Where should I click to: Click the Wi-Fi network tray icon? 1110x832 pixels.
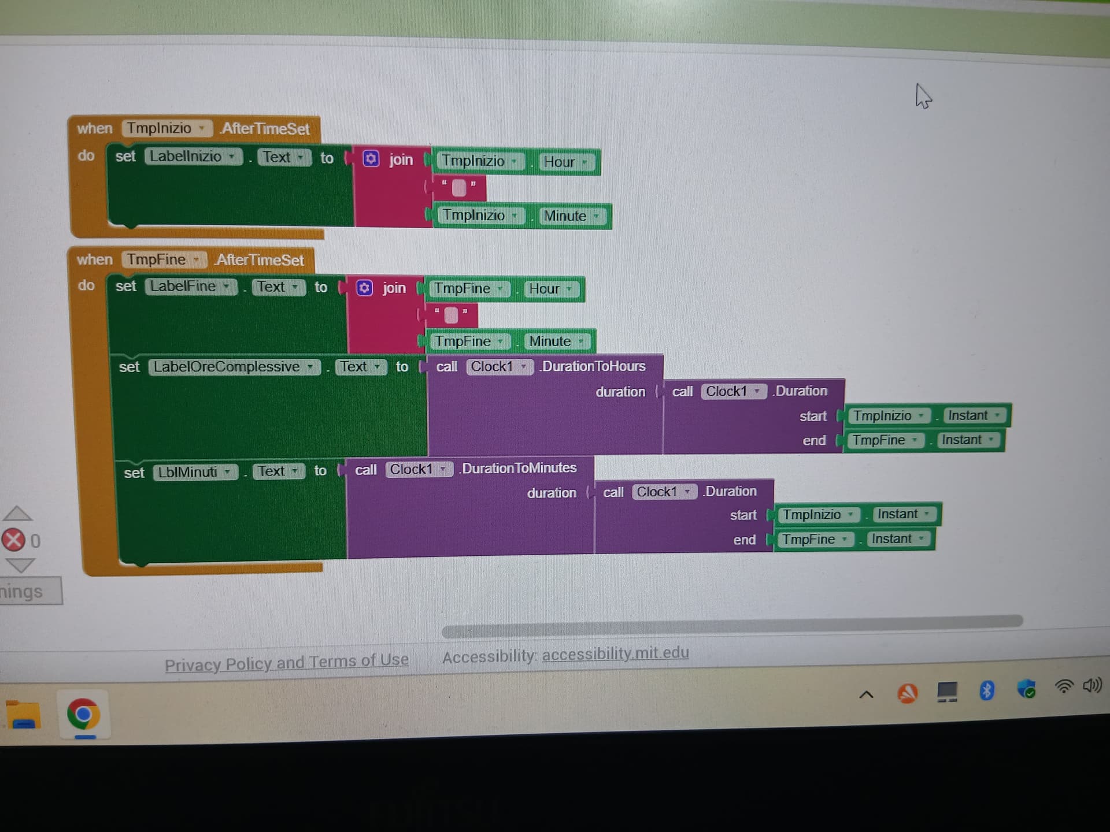1063,686
